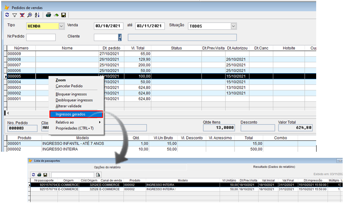Viewport: 343px width, 206px height.
Task: Click the save disk icon in Pedidos toolbar
Action: [x=64, y=15]
